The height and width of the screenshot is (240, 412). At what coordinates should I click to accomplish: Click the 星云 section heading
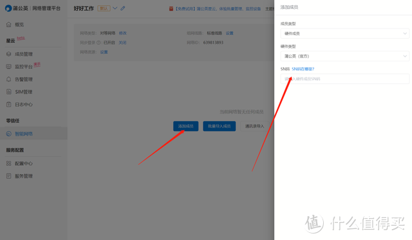tap(10, 41)
